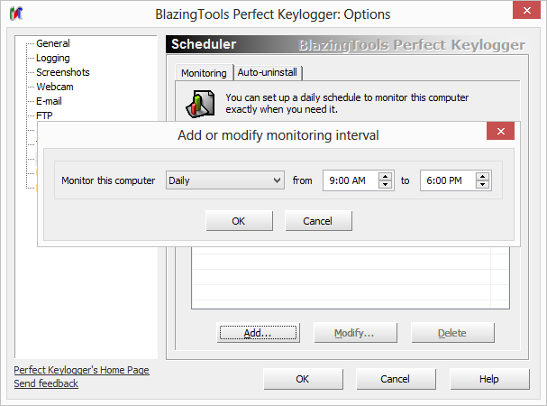Increase the 9:00 AM start time
Screen dimensions: 547x406
[x=386, y=176]
